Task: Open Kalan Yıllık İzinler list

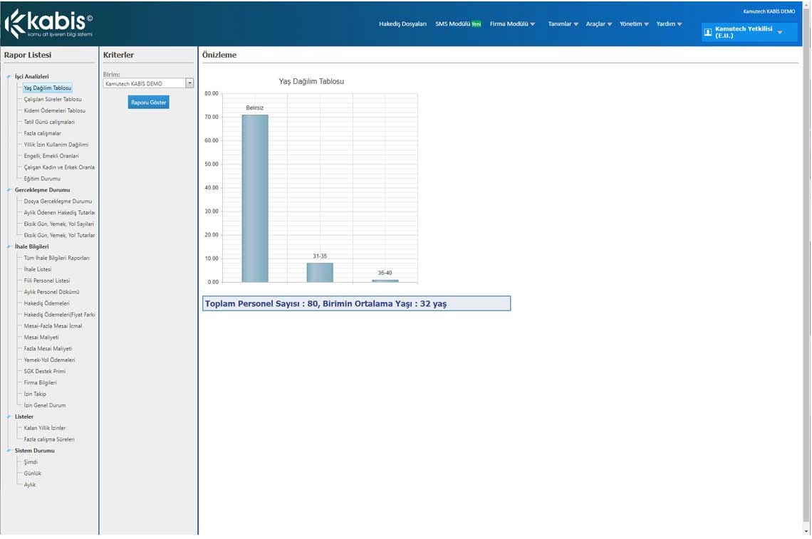Action: pos(45,429)
